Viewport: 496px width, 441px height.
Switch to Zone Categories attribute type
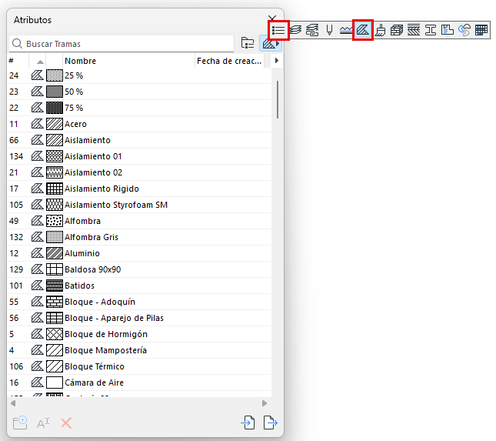pos(448,30)
